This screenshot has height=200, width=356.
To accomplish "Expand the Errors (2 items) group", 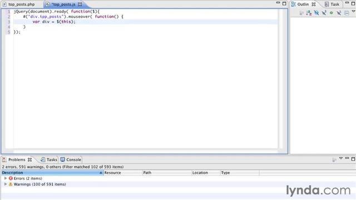I will 6,178.
